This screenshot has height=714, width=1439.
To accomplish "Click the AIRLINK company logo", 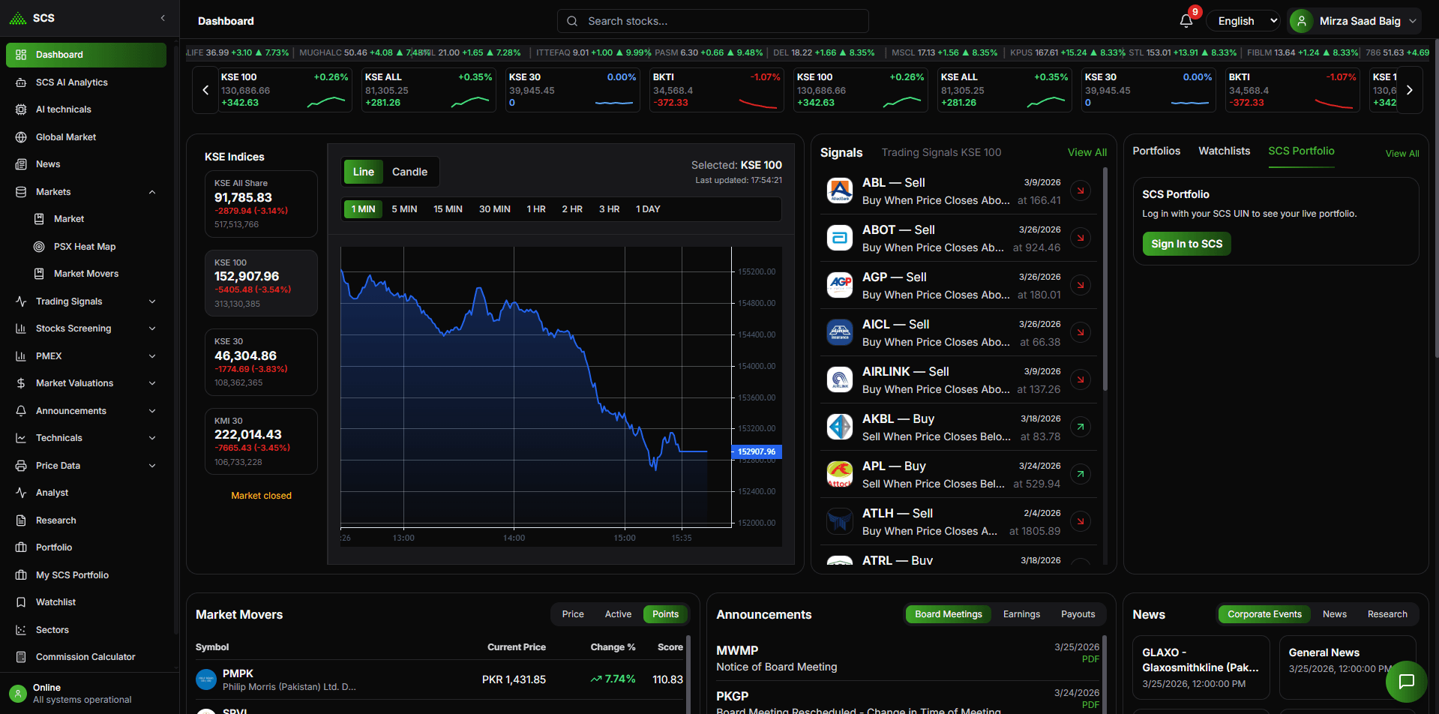I will (x=839, y=379).
